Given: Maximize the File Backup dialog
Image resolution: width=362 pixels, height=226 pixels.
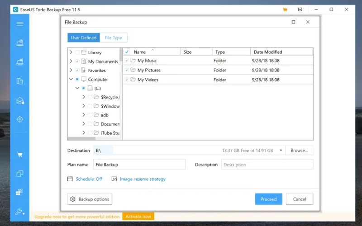Looking at the screenshot, I should pyautogui.click(x=293, y=22).
